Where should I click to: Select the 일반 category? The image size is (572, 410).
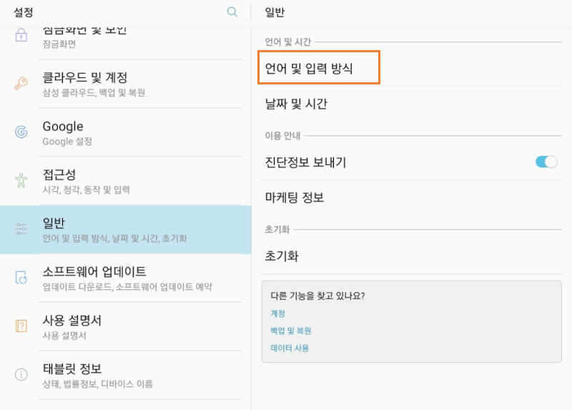pos(126,229)
